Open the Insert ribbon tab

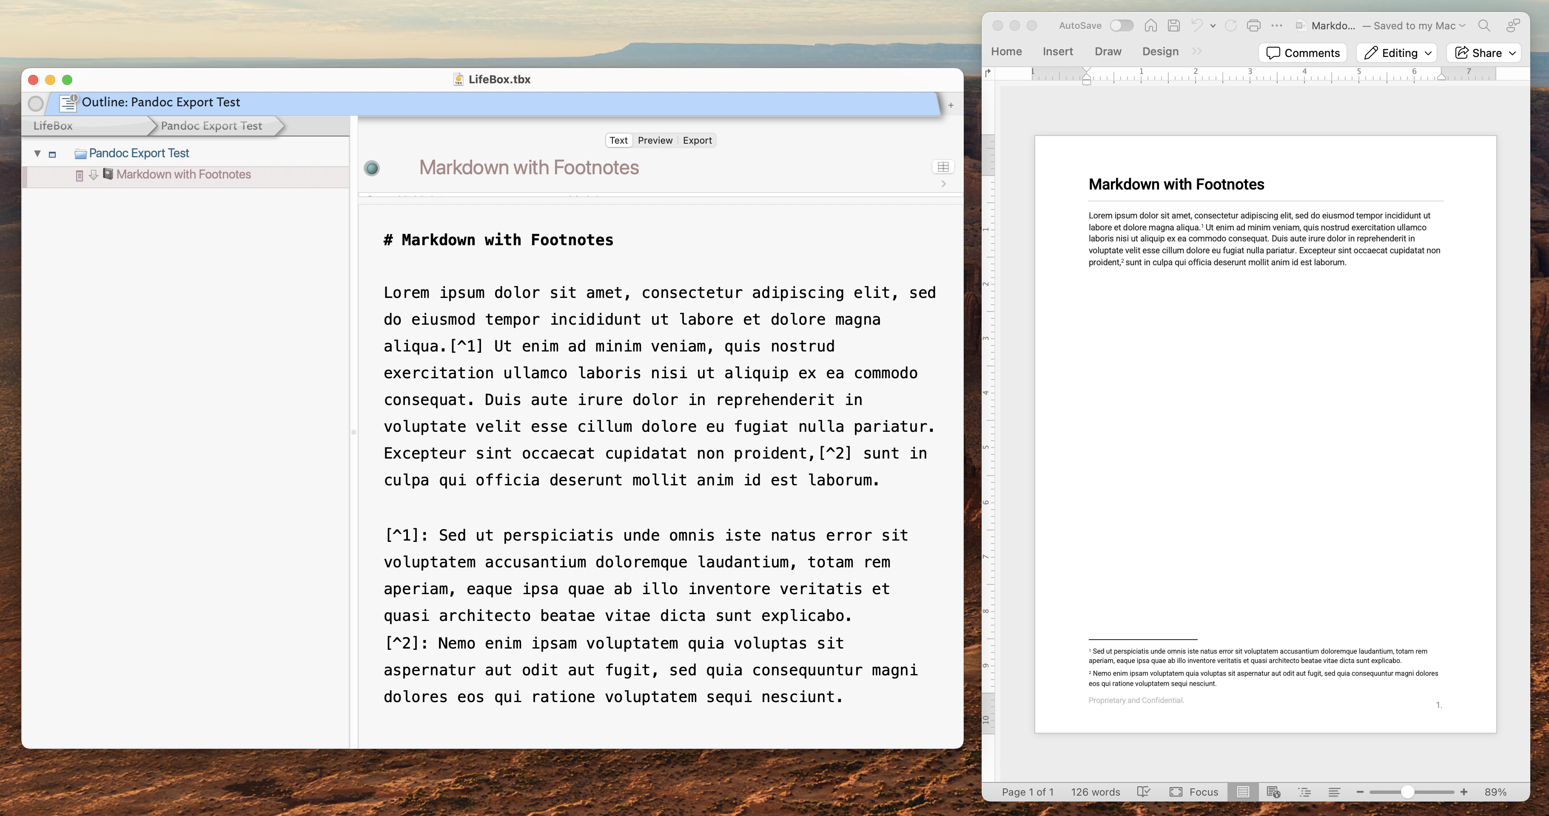(x=1057, y=52)
